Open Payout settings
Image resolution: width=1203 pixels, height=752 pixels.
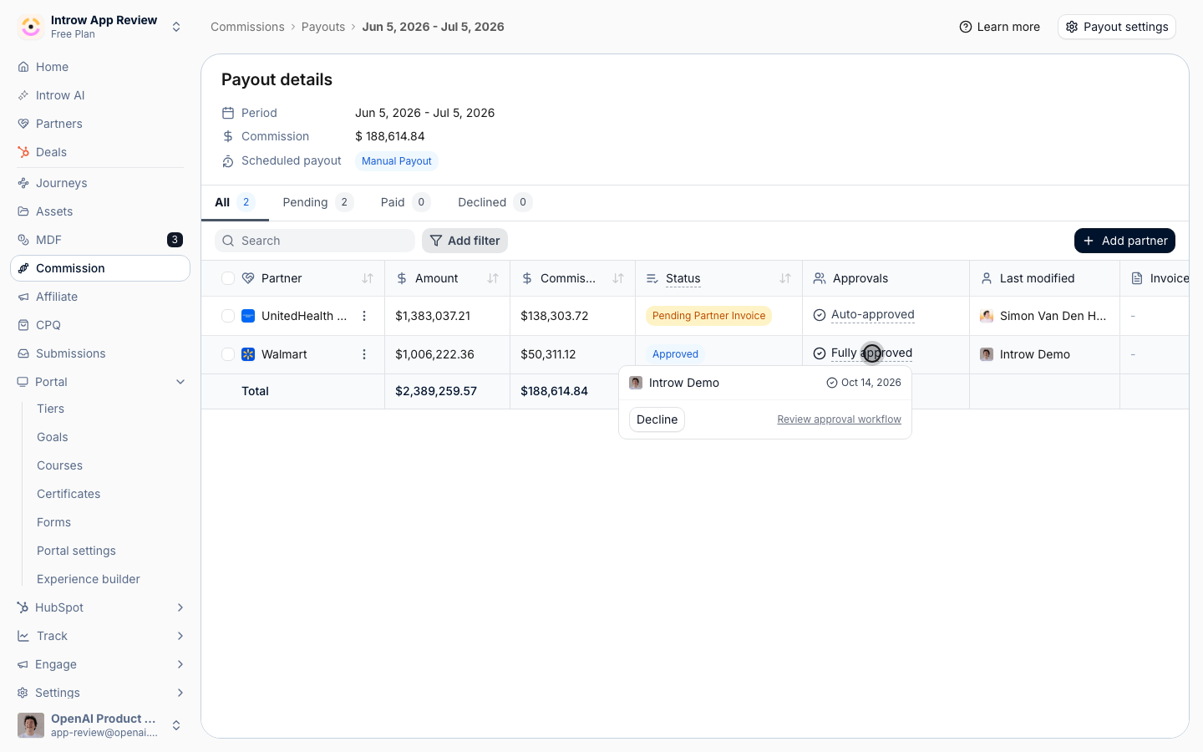pyautogui.click(x=1117, y=27)
